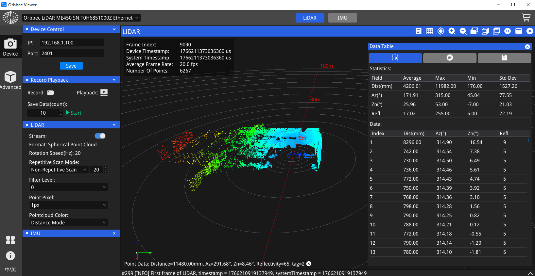Viewport: 535px width, 276px height.
Task: Click the window maximize icon in LiDAR toolbar
Action: [519, 31]
